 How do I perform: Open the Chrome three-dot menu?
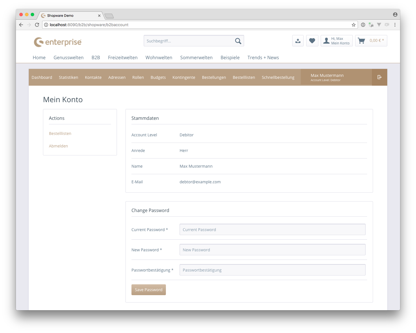tap(395, 25)
